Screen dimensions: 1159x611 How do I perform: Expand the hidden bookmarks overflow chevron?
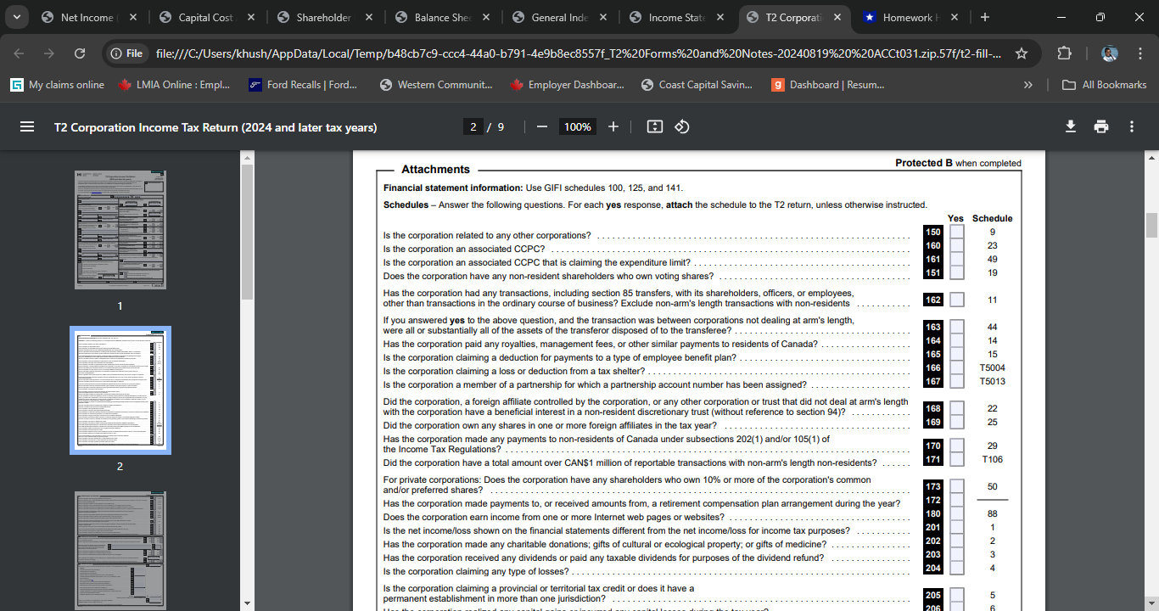tap(1028, 85)
